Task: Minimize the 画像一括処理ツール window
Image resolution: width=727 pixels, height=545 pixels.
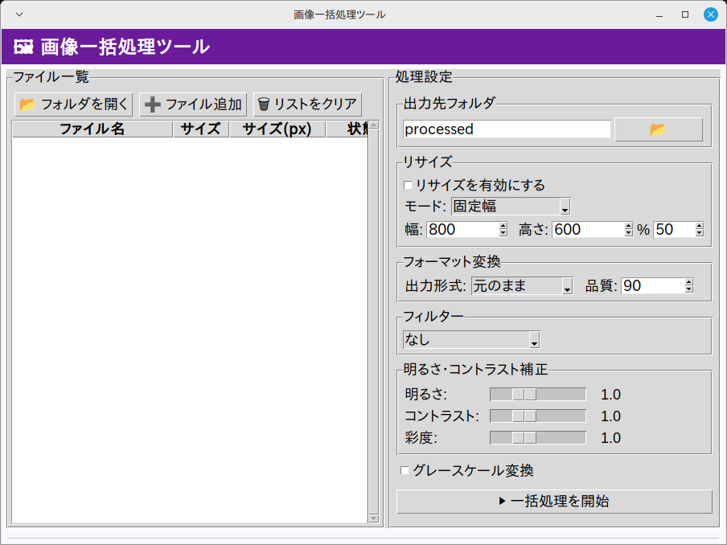Action: click(659, 14)
